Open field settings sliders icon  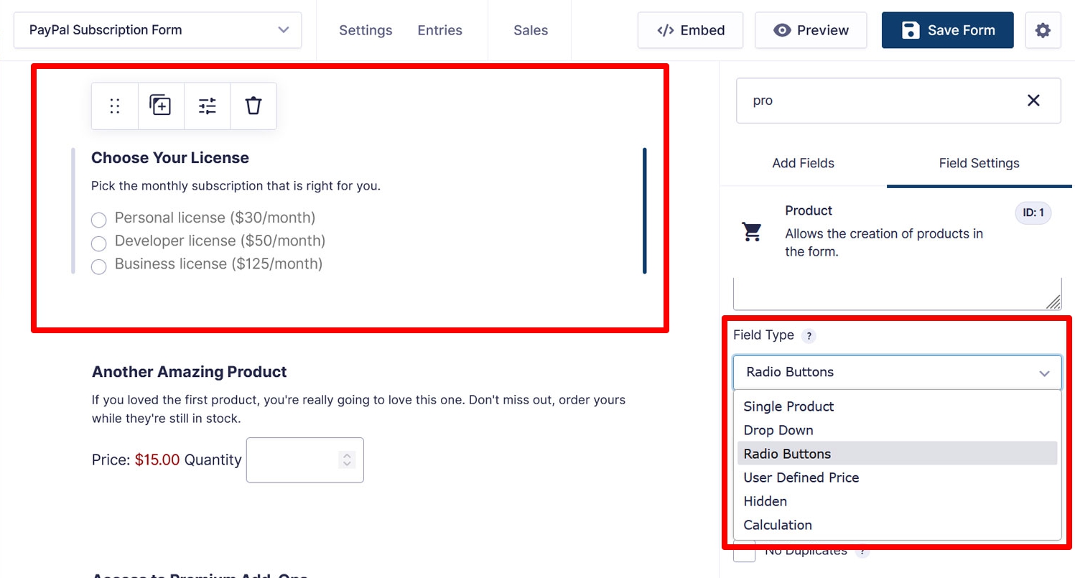click(x=208, y=106)
